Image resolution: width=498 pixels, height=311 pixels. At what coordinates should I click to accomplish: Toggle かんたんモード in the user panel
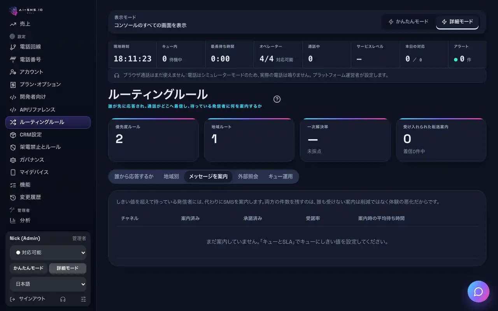(28, 268)
